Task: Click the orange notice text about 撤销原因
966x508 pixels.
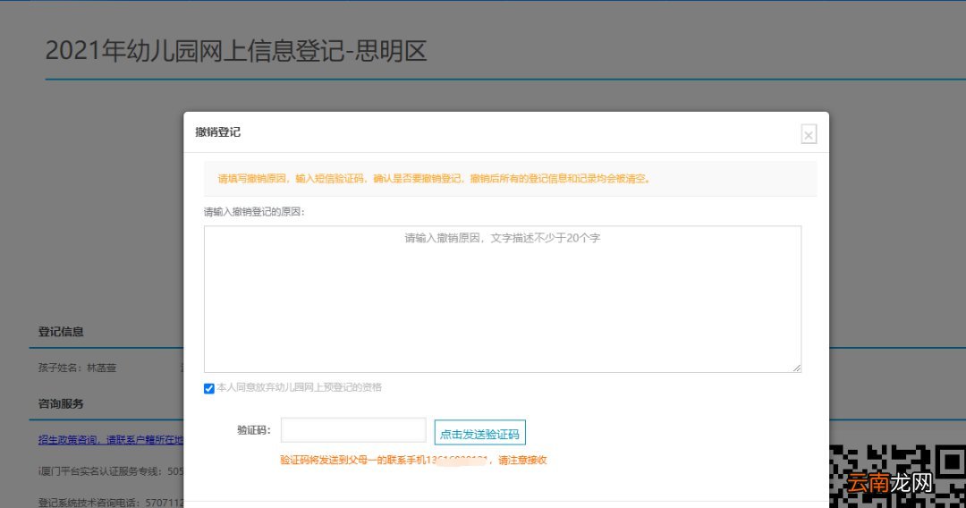Action: coord(435,179)
